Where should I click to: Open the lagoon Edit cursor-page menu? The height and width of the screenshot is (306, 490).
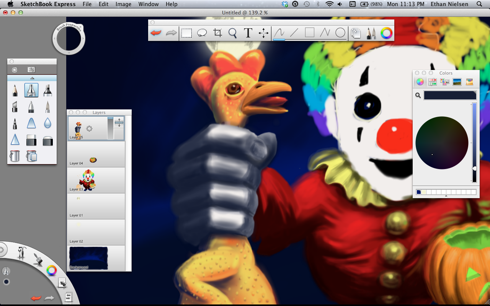62,283
